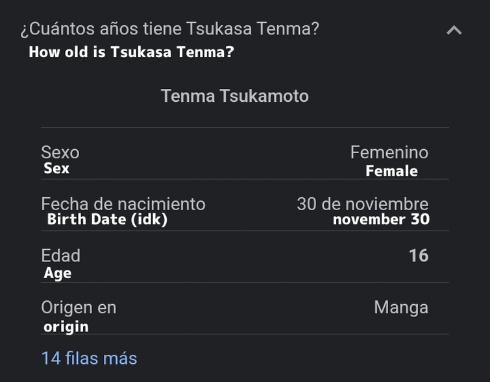Click the '30 de noviembre' value

363,204
